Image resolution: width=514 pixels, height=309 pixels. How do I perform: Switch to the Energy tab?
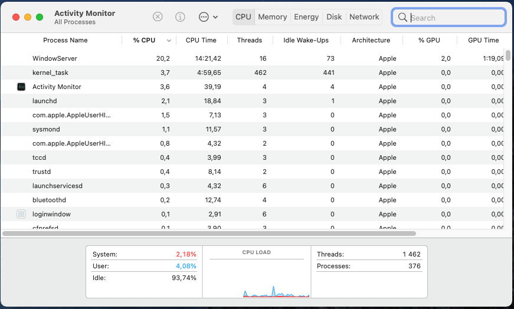306,17
